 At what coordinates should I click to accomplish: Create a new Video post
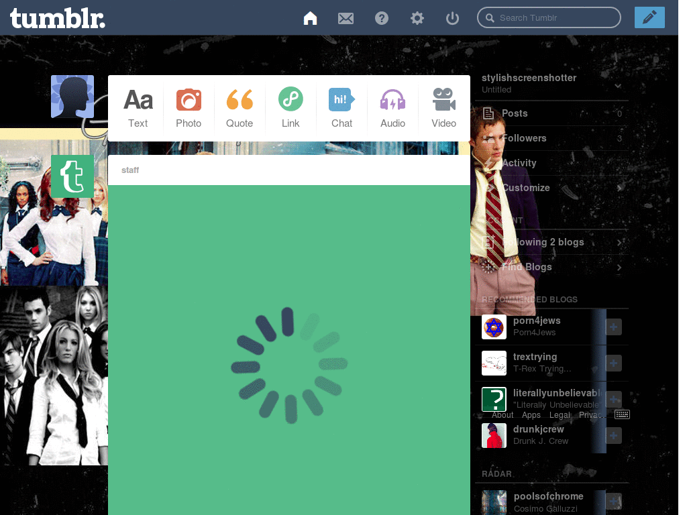click(444, 108)
